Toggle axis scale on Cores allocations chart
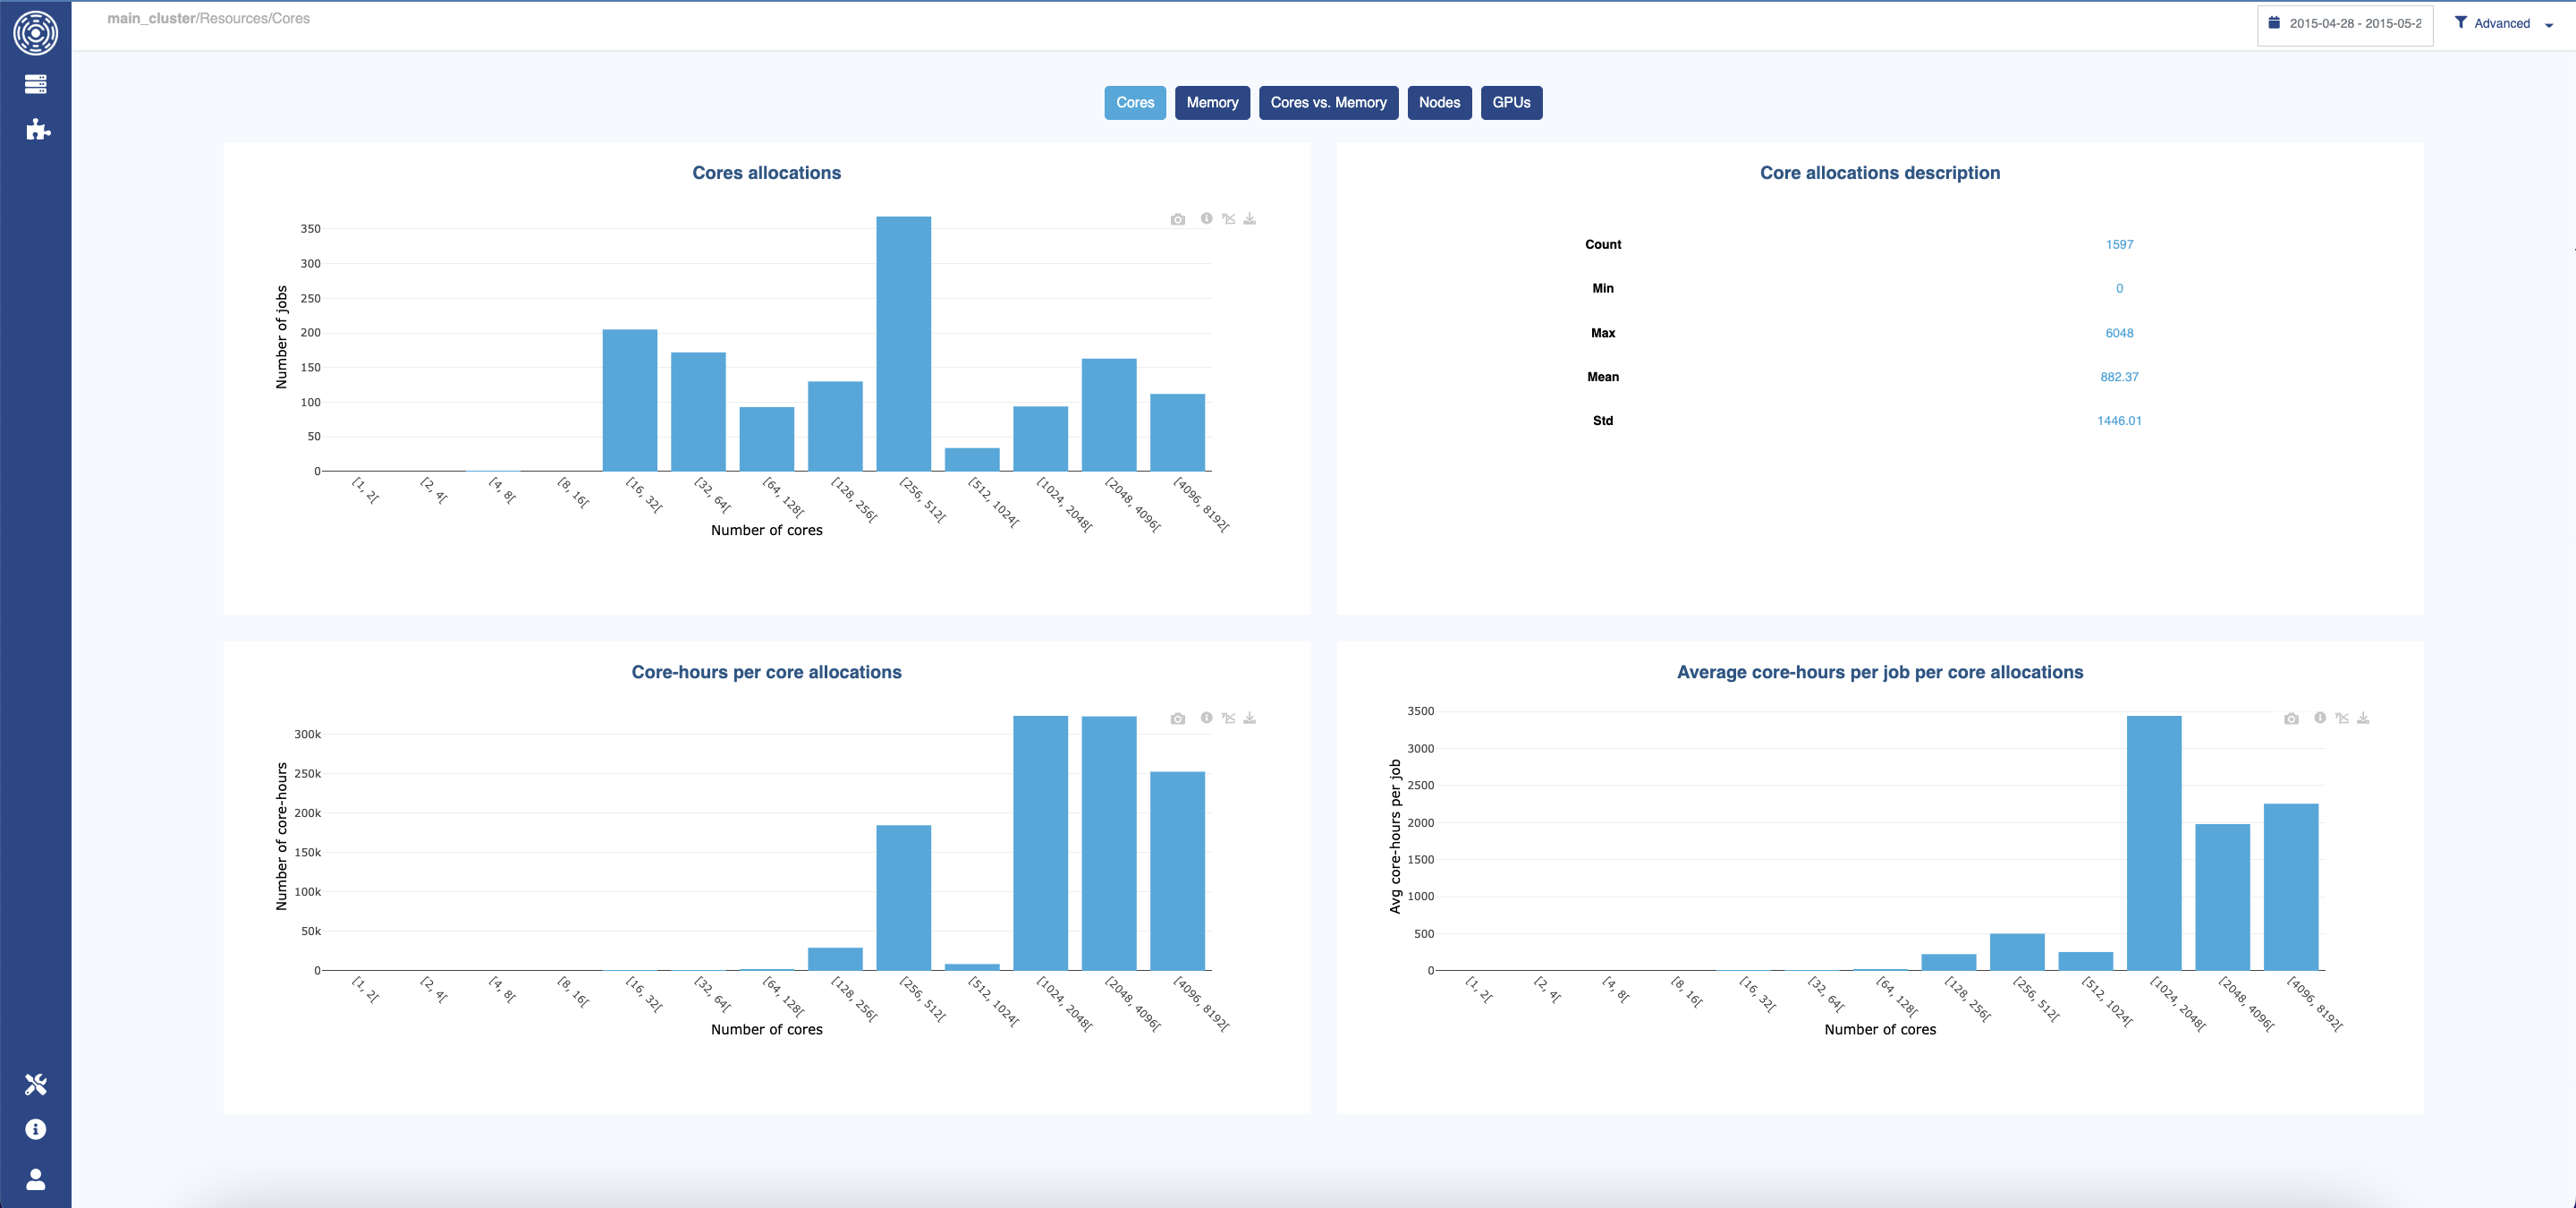The width and height of the screenshot is (2576, 1208). pyautogui.click(x=1228, y=219)
